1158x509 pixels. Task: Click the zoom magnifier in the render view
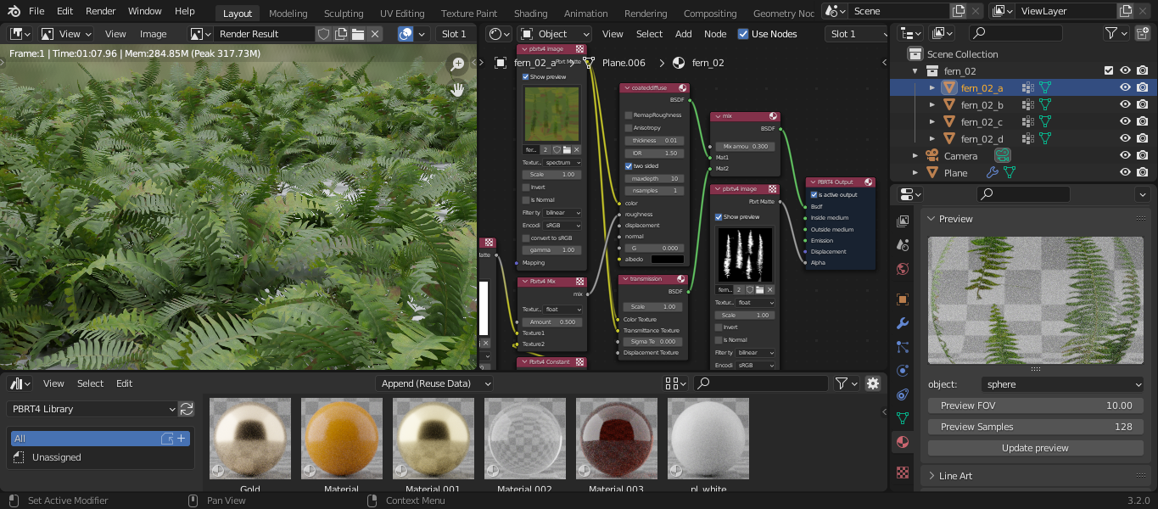coord(458,64)
